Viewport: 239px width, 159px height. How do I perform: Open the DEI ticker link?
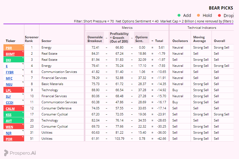point(8,60)
